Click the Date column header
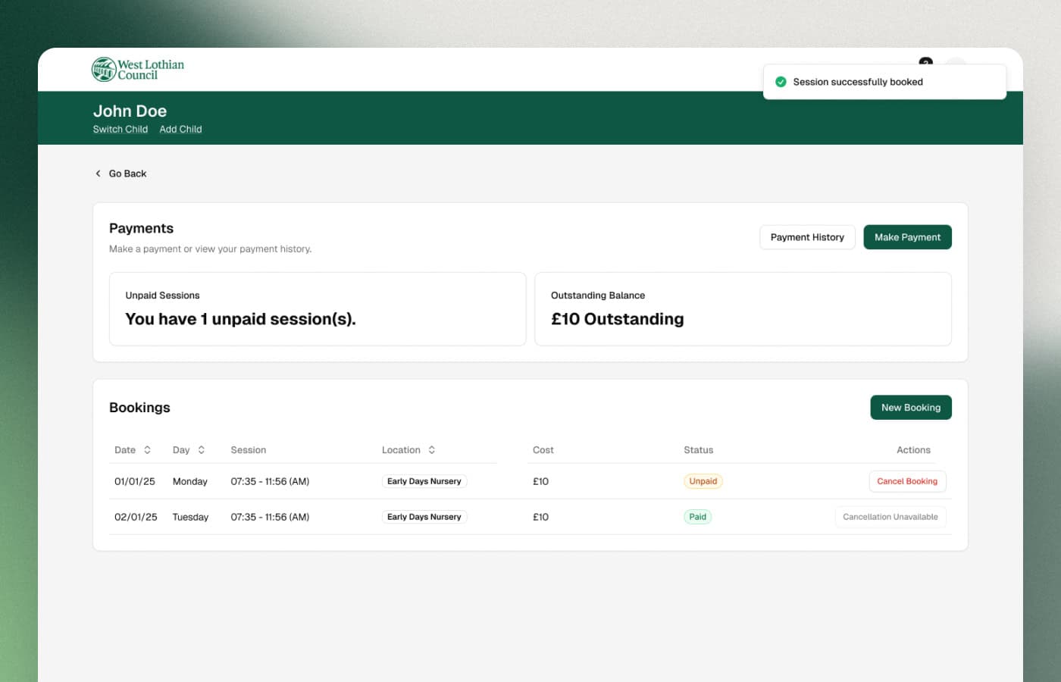 (x=125, y=450)
